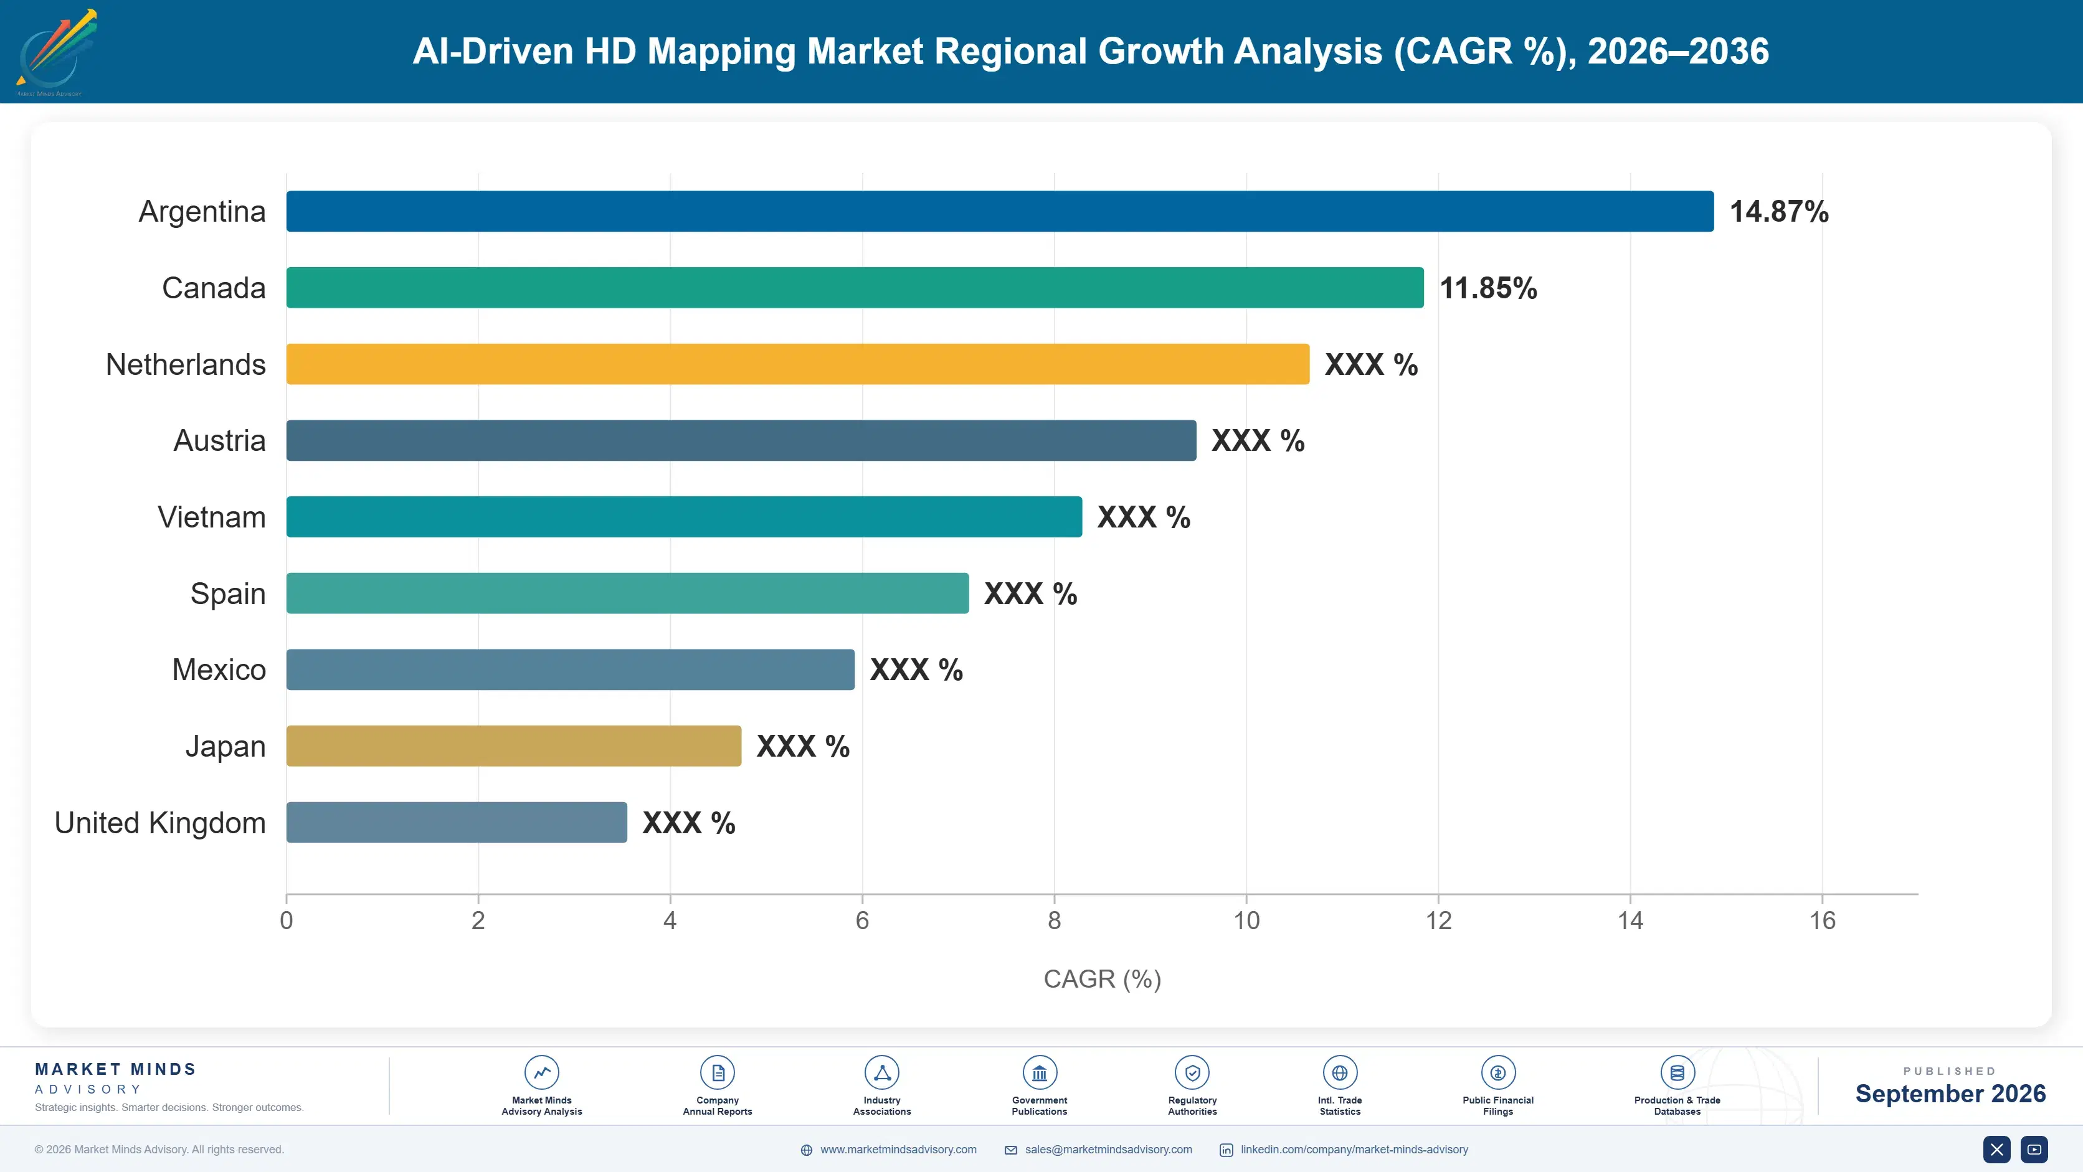
Task: Click the Public Financial Filings icon
Action: pos(1497,1072)
